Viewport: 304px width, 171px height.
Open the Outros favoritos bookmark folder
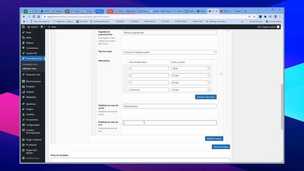pos(254,21)
